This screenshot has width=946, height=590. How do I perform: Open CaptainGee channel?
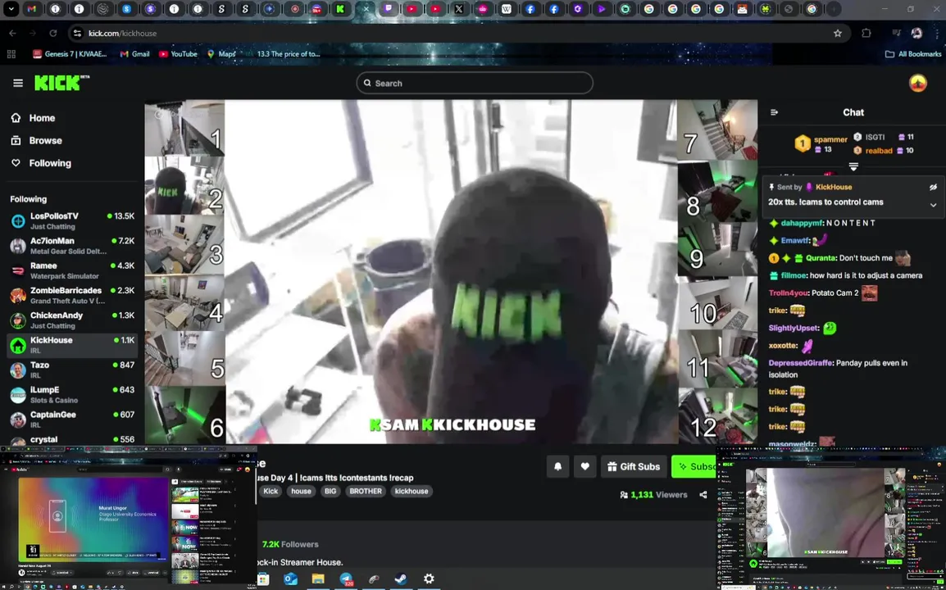[x=72, y=420]
